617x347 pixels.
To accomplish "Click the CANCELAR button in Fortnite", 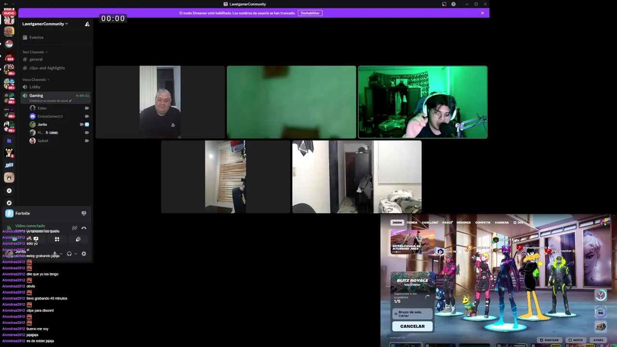I will click(412, 326).
